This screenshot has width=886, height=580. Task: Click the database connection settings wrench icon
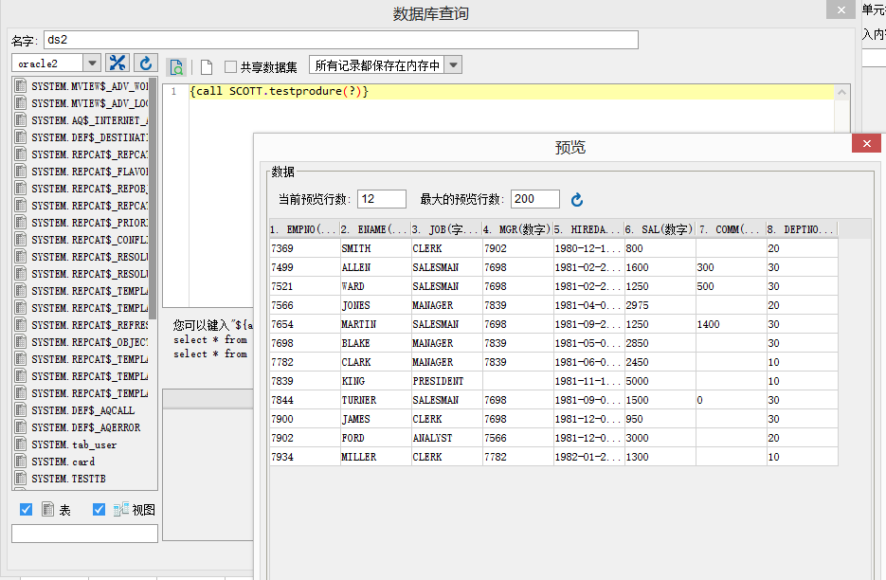pyautogui.click(x=118, y=63)
